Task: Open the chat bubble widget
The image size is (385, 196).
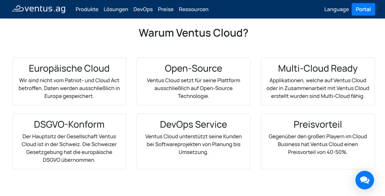Action: click(x=365, y=180)
